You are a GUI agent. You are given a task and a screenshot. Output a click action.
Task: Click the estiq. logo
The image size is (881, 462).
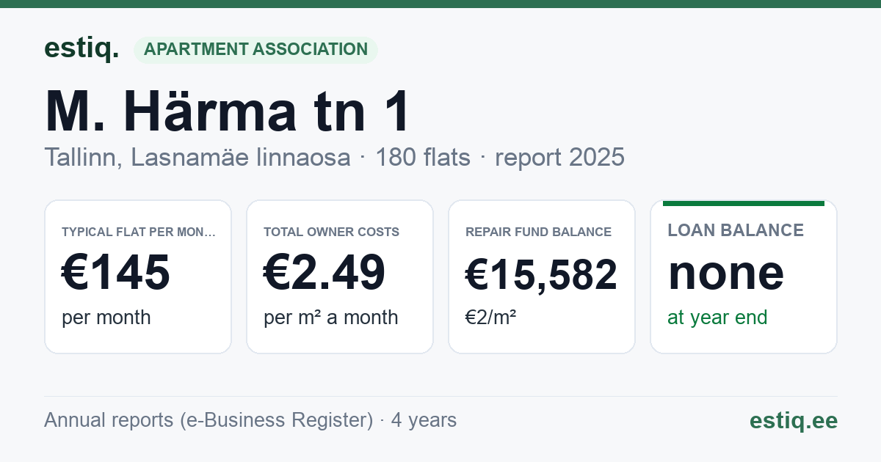point(81,48)
